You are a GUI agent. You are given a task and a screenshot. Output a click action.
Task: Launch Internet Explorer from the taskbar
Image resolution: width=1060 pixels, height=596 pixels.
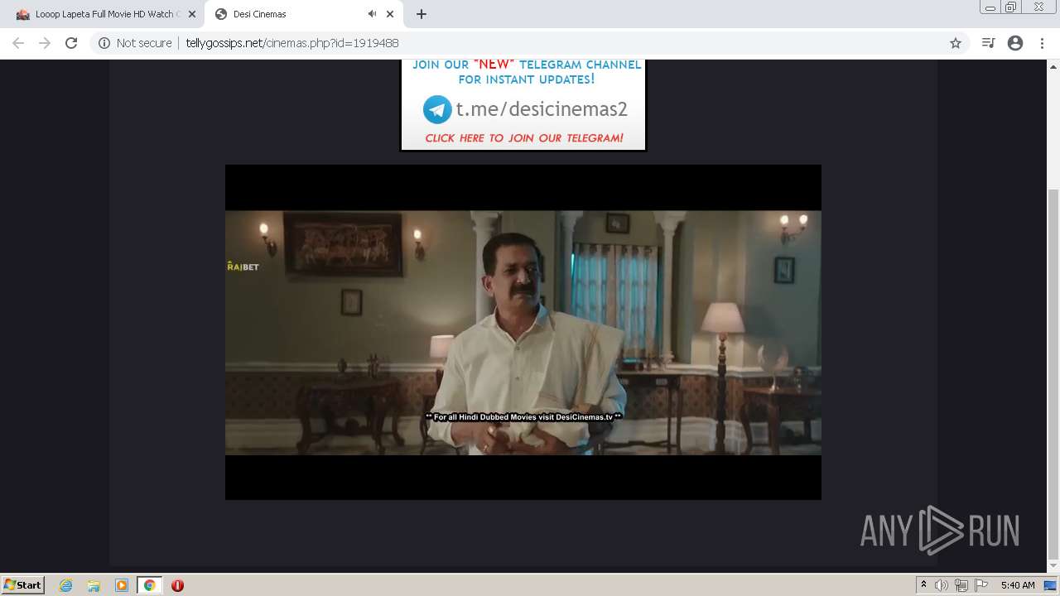click(65, 585)
